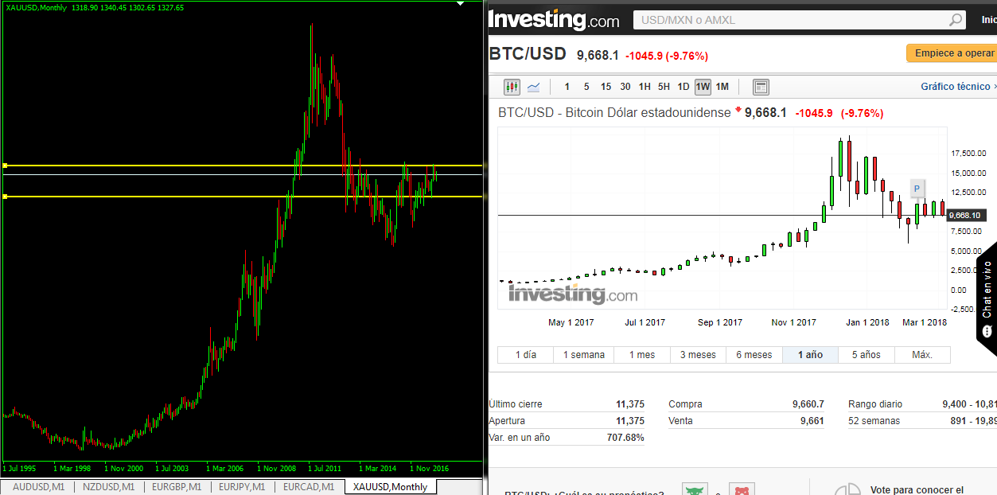Screen dimensions: 997x495
Task: Select the 1M interval
Action: (x=722, y=87)
